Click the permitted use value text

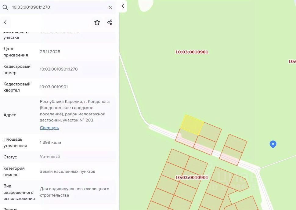point(74,192)
